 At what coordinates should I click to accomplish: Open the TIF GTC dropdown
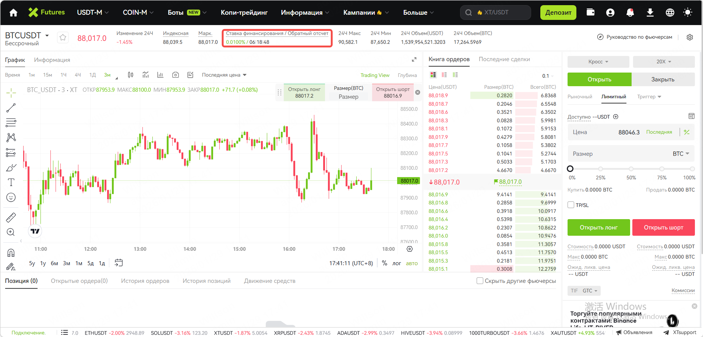pos(584,291)
